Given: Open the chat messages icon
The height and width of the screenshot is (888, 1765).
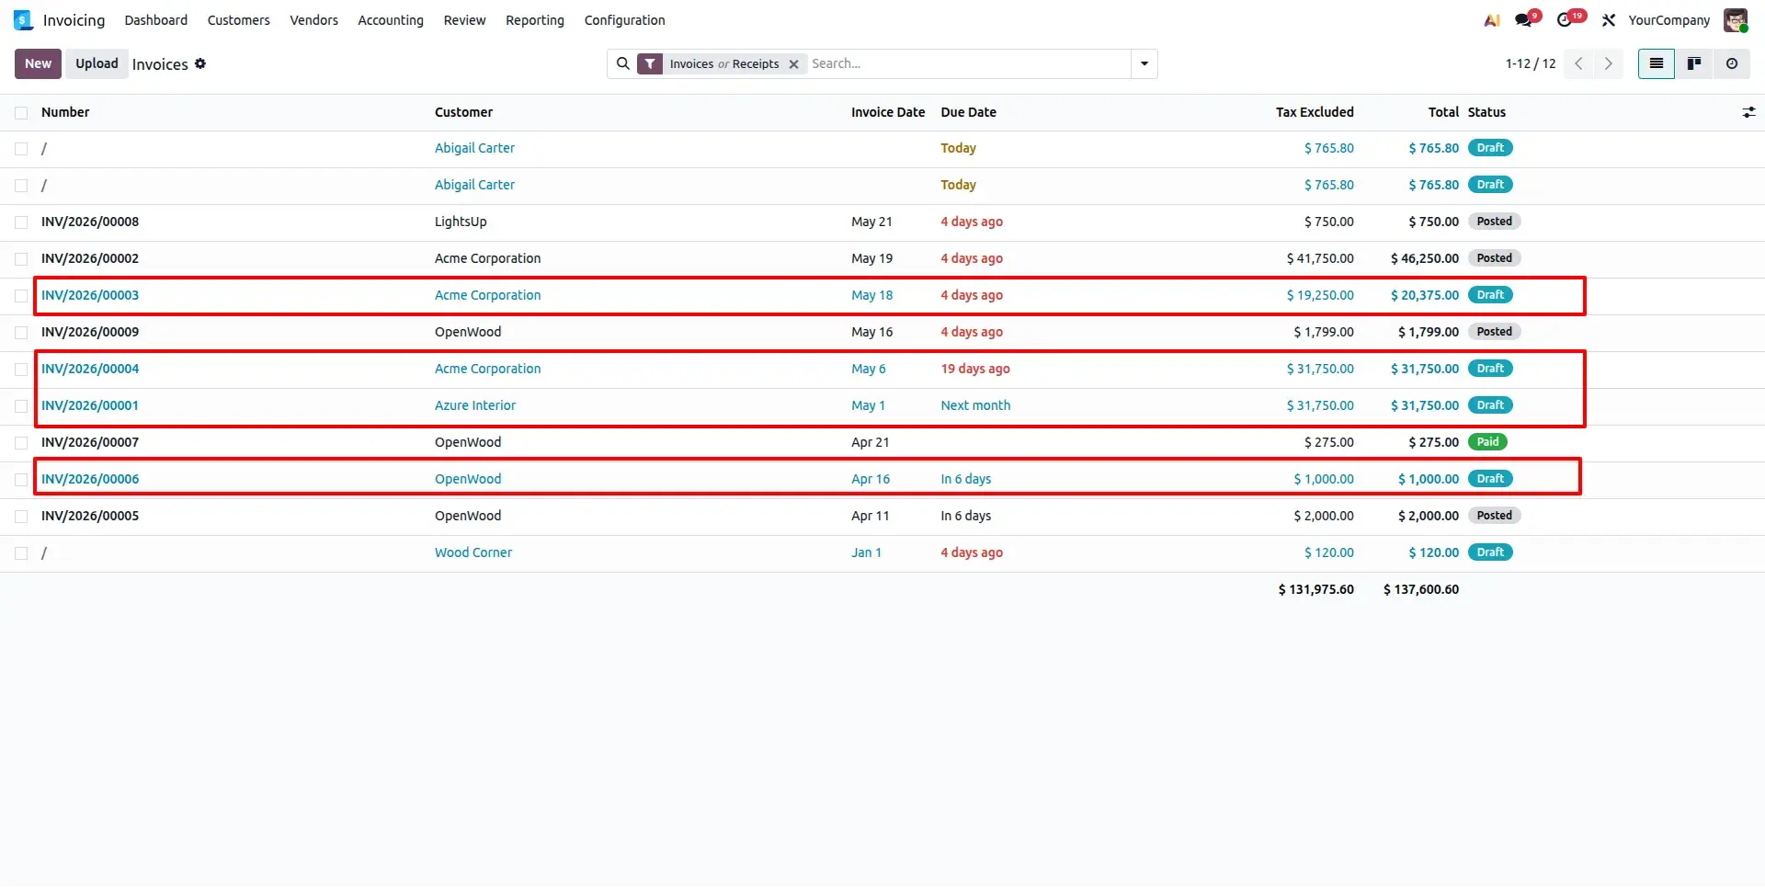Looking at the screenshot, I should click(x=1526, y=19).
